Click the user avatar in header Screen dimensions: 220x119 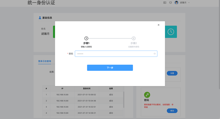[177, 3]
